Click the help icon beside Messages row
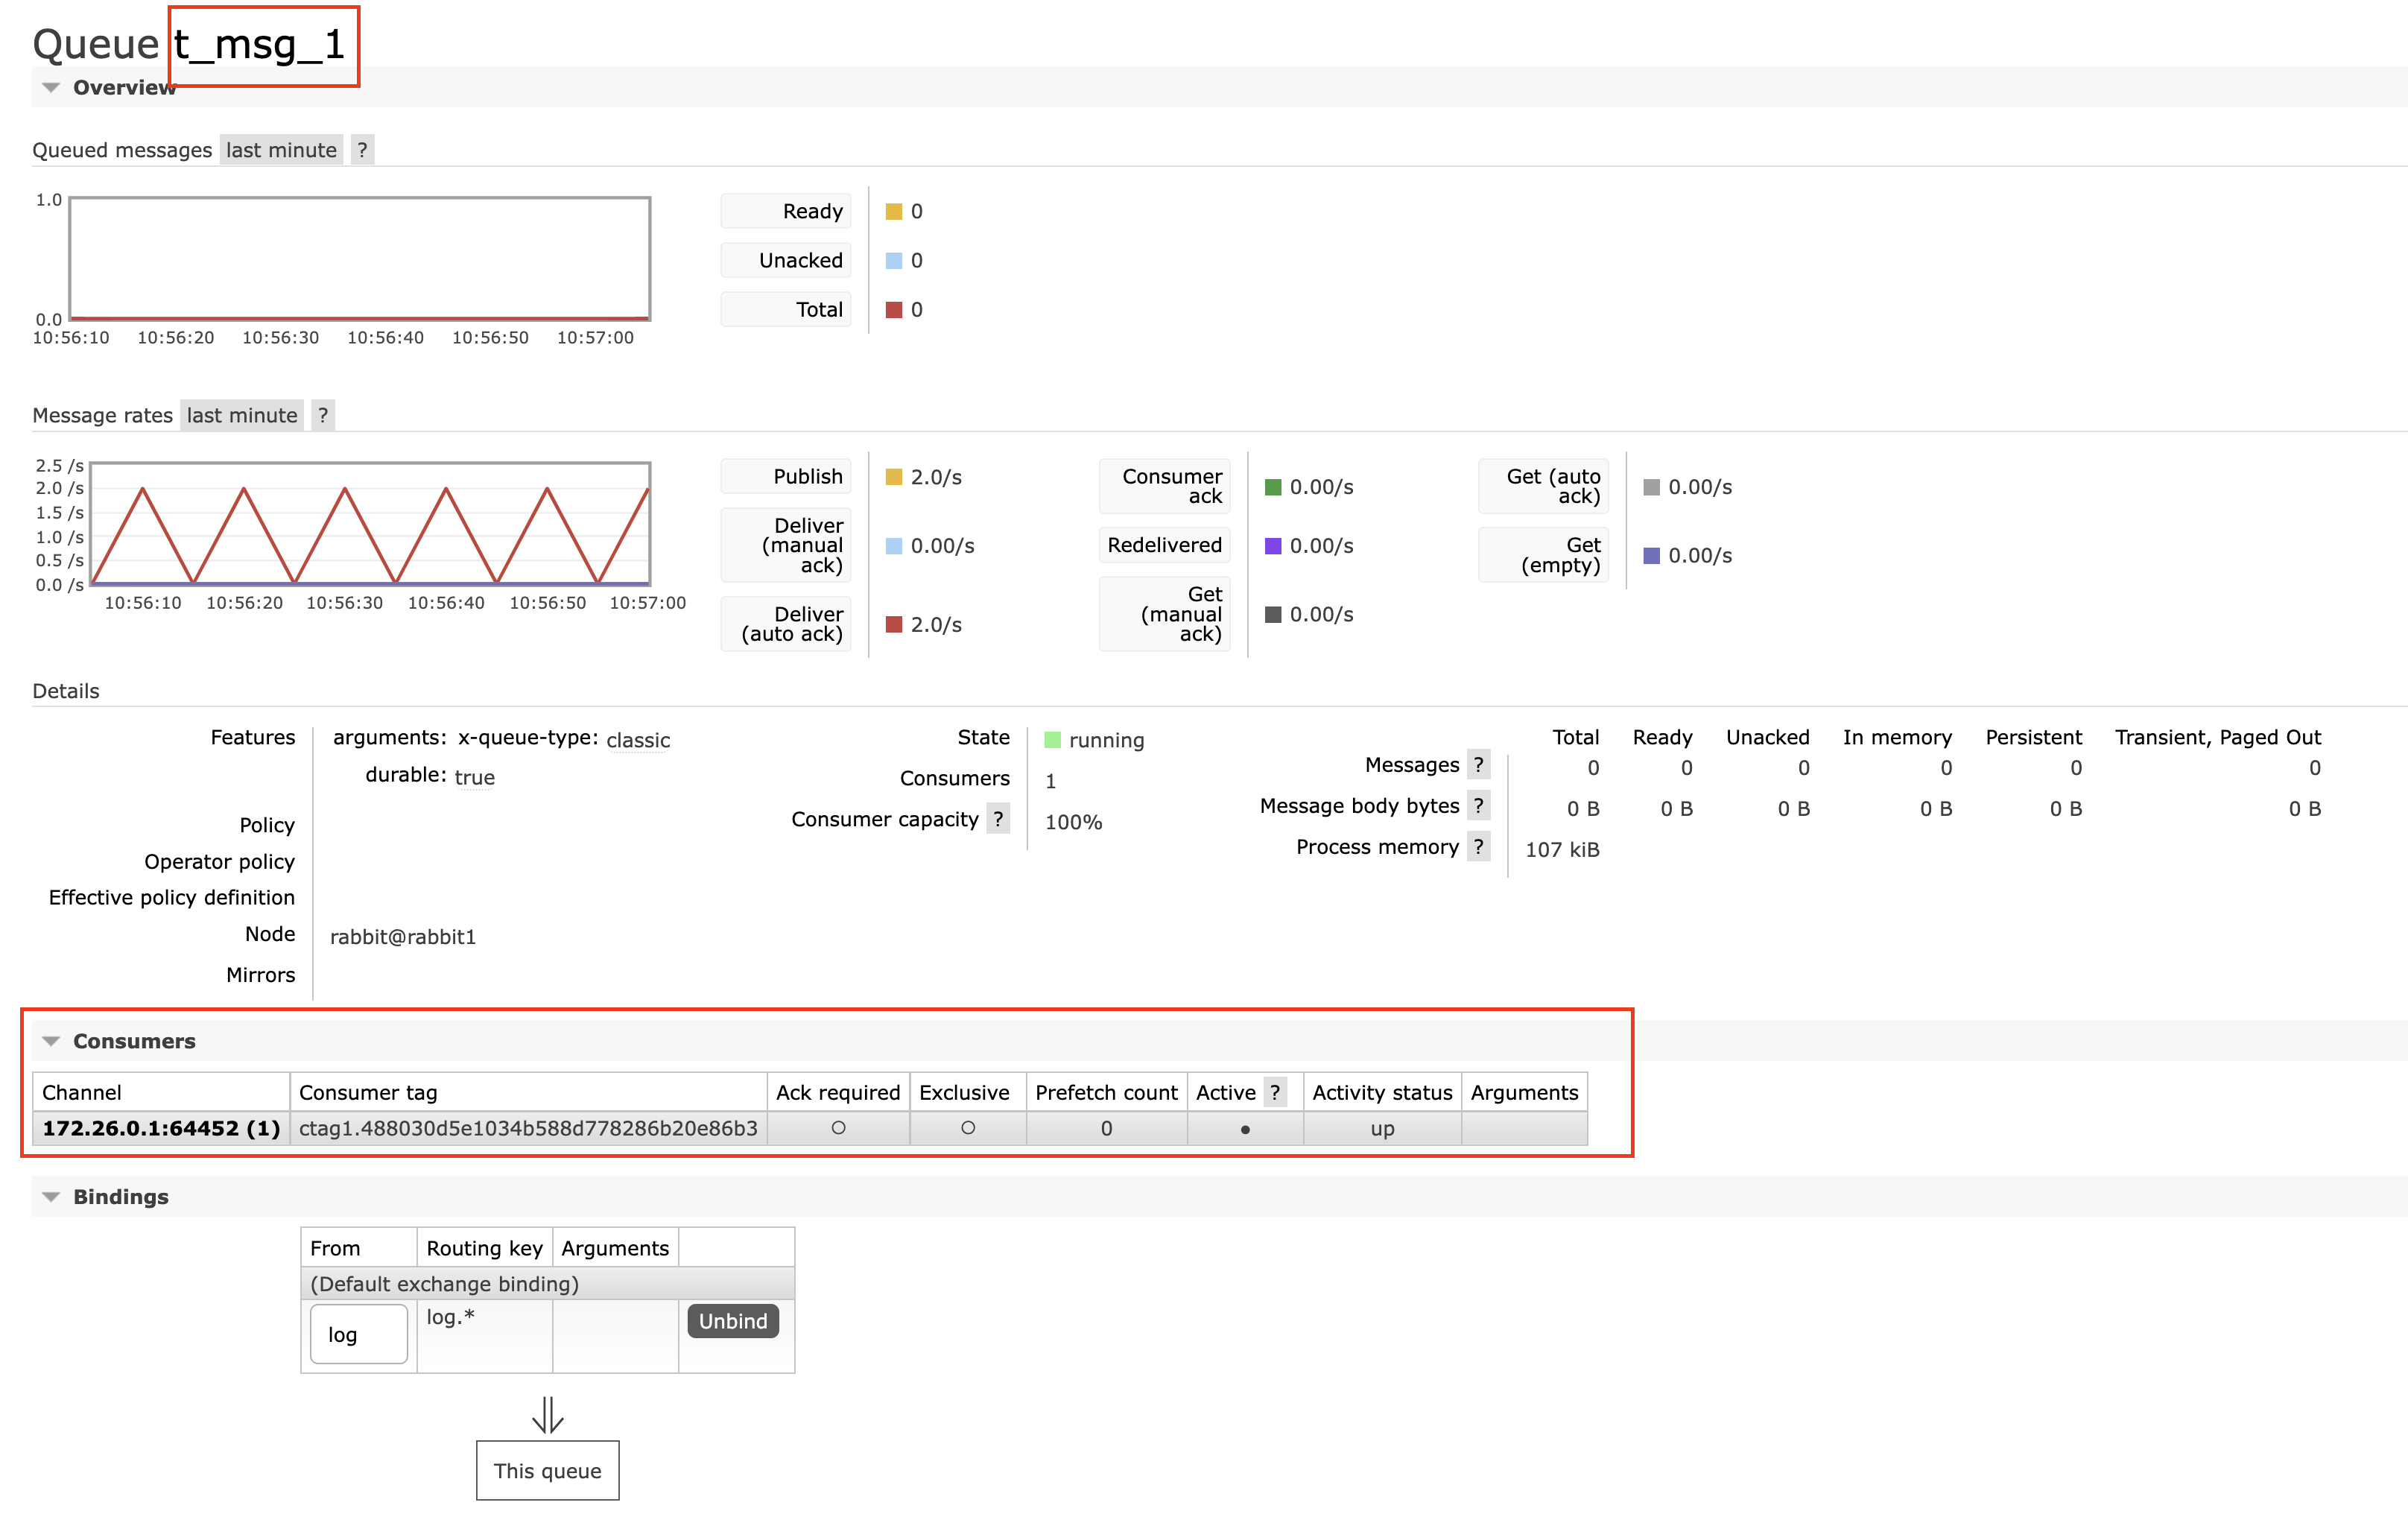The height and width of the screenshot is (1517, 2408). [1478, 765]
